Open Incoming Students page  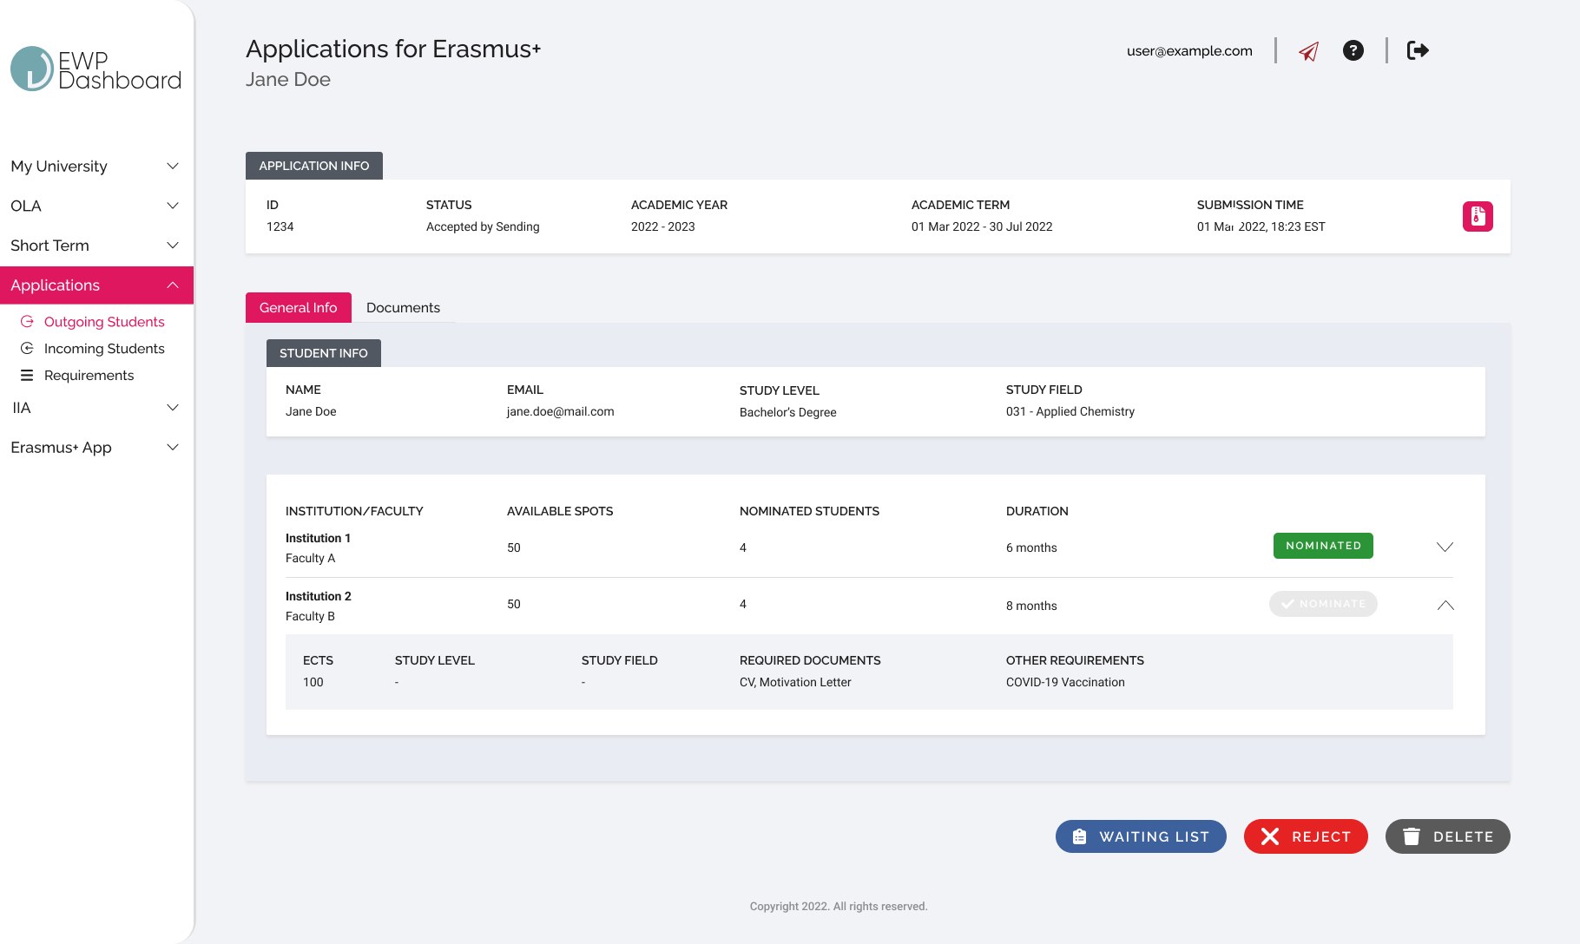[x=104, y=348]
